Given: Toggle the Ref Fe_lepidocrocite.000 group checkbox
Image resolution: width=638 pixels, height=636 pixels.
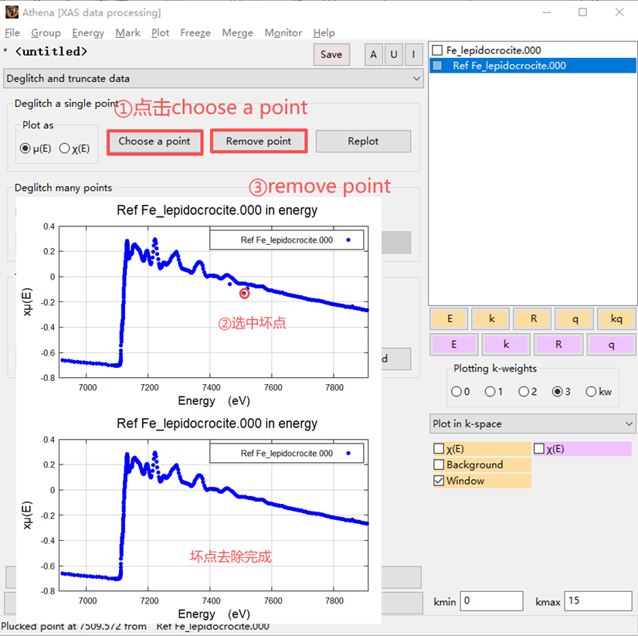Looking at the screenshot, I should [437, 66].
